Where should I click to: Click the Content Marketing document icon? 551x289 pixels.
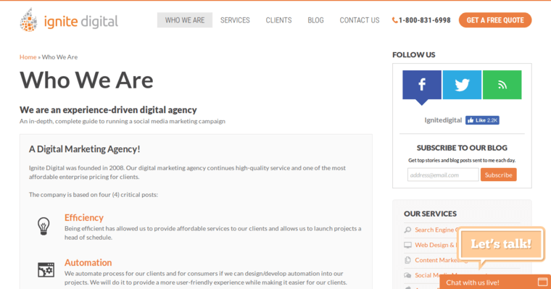[407, 260]
